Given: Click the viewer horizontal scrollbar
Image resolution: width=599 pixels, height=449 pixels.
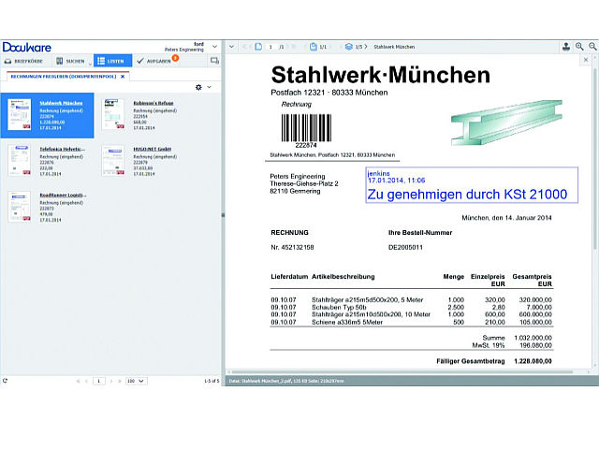Looking at the screenshot, I should 402,372.
